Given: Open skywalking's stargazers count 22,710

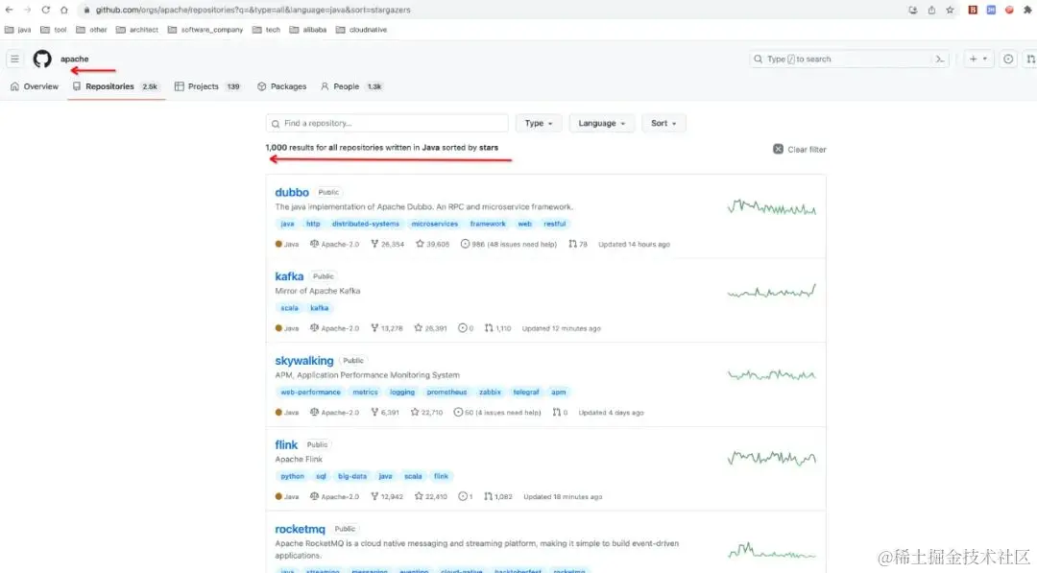Looking at the screenshot, I should pyautogui.click(x=426, y=413).
